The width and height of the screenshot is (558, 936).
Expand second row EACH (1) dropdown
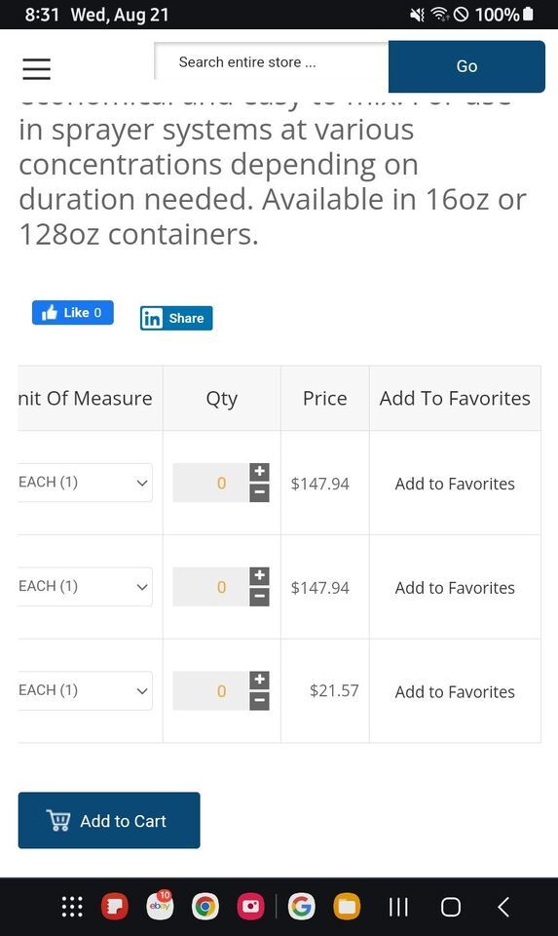pos(85,587)
